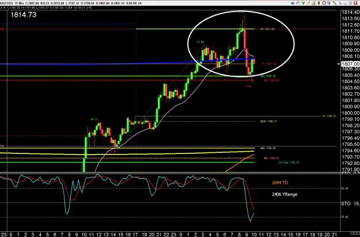Click the 15-Min timeframe label

[20, 3]
